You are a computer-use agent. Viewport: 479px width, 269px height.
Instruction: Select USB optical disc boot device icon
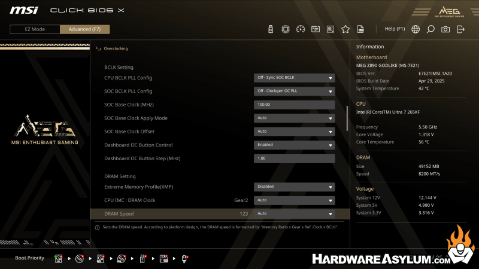coord(122,259)
